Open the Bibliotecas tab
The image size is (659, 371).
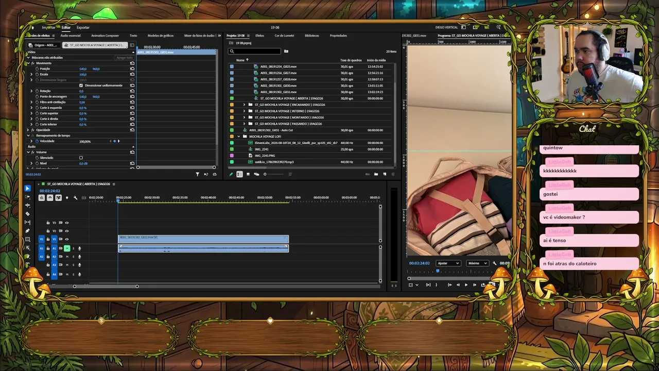point(312,36)
